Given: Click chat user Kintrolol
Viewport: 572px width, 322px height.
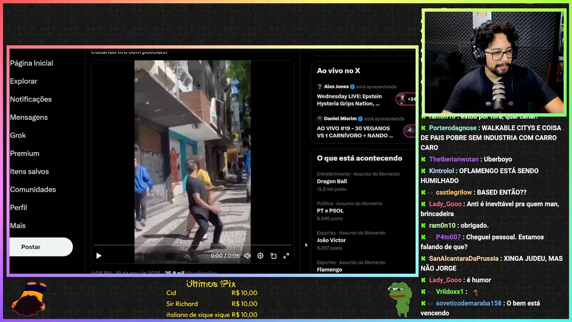Looking at the screenshot, I should click(442, 171).
